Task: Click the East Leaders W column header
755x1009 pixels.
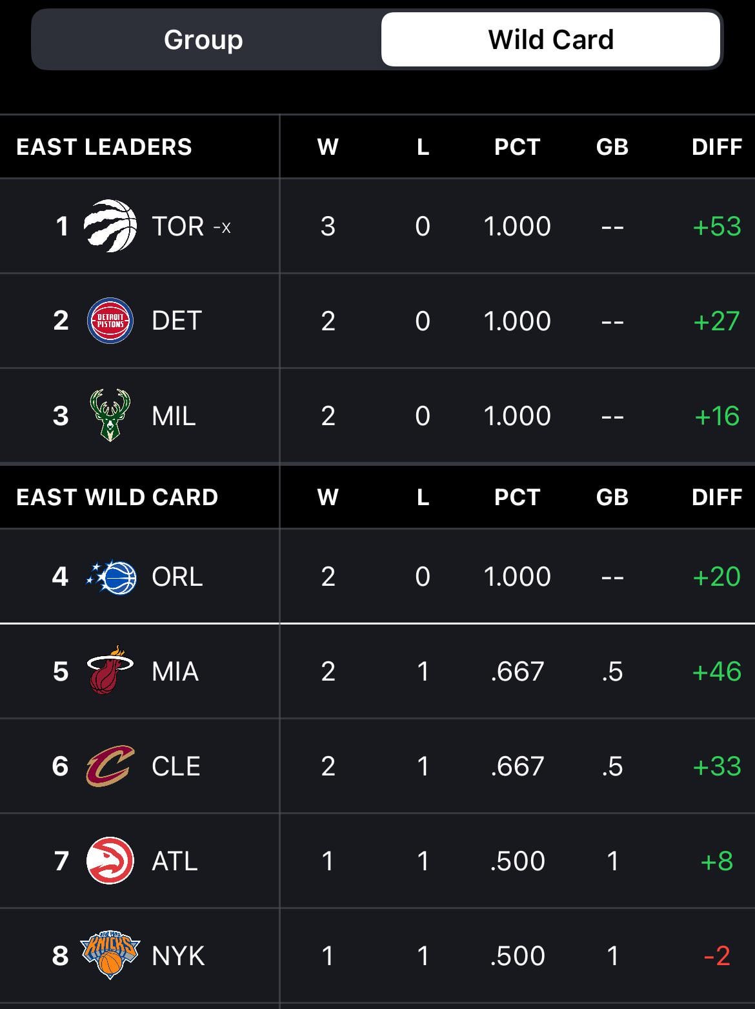Action: [x=328, y=147]
